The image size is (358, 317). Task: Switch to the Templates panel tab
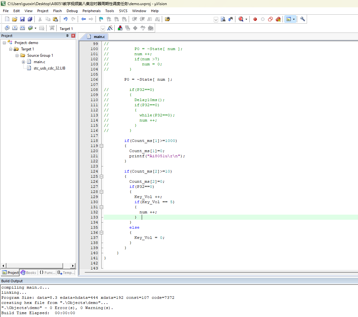66,273
